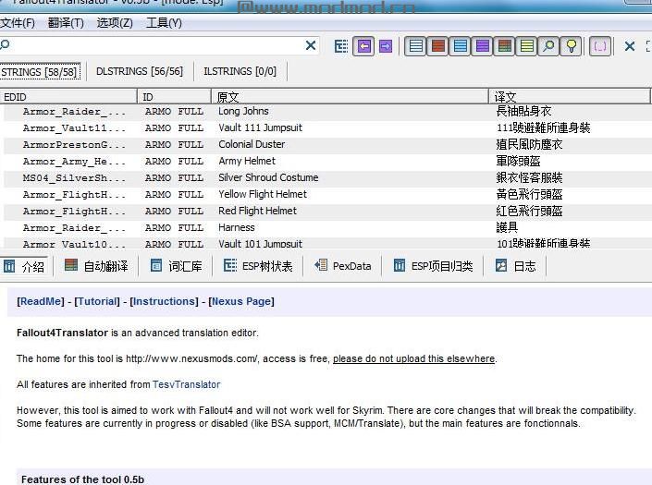Screen dimensions: 652x485
Task: Click the 介绍 tab icon
Action: (9, 266)
